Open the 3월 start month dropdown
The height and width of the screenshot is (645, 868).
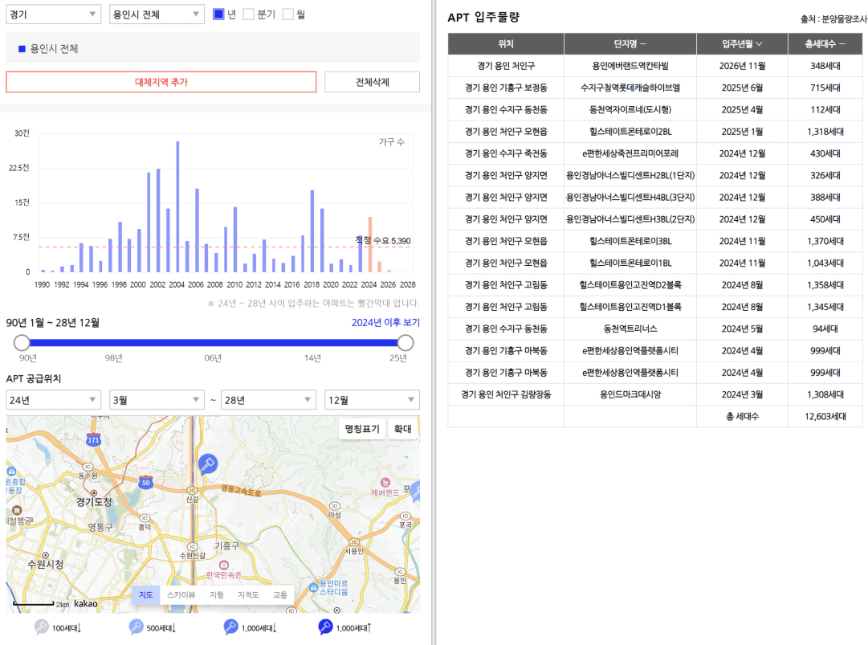pyautogui.click(x=157, y=400)
